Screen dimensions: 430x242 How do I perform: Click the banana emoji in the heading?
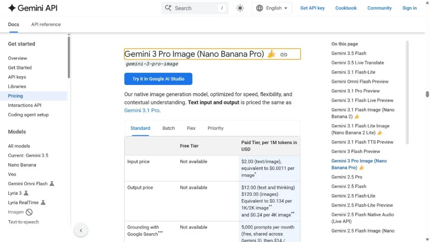tap(271, 54)
